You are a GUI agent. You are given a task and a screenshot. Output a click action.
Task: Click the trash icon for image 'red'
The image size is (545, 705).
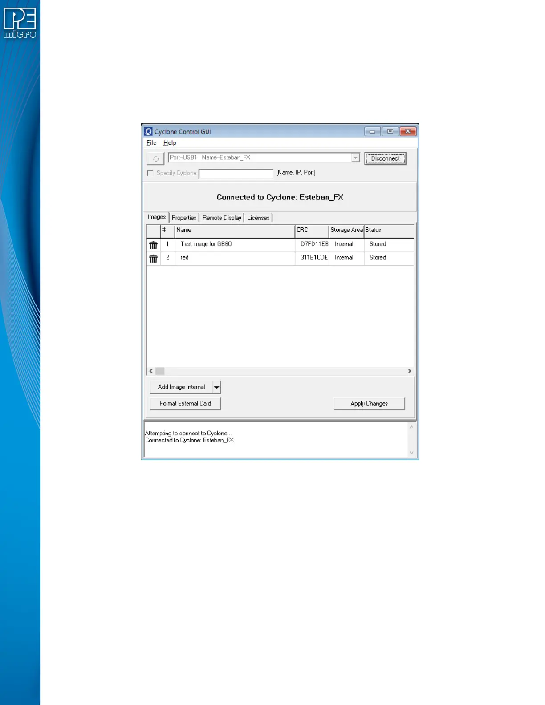click(x=153, y=259)
